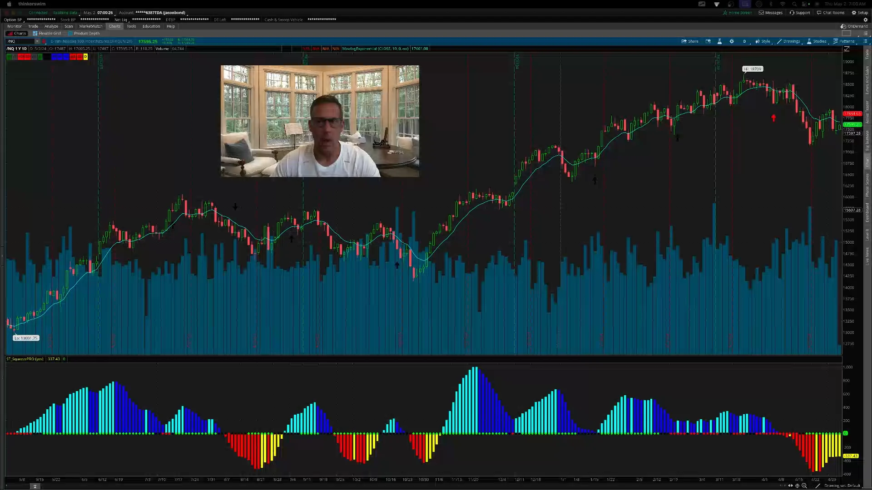Image resolution: width=872 pixels, height=490 pixels.
Task: Open Edit Studies flask icon
Action: pyautogui.click(x=719, y=41)
